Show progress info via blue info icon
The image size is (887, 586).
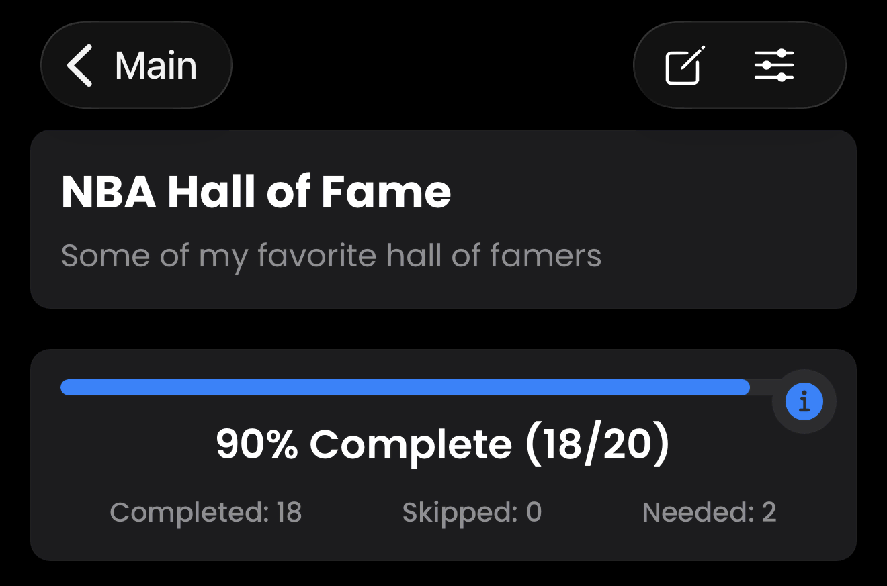[x=804, y=402]
